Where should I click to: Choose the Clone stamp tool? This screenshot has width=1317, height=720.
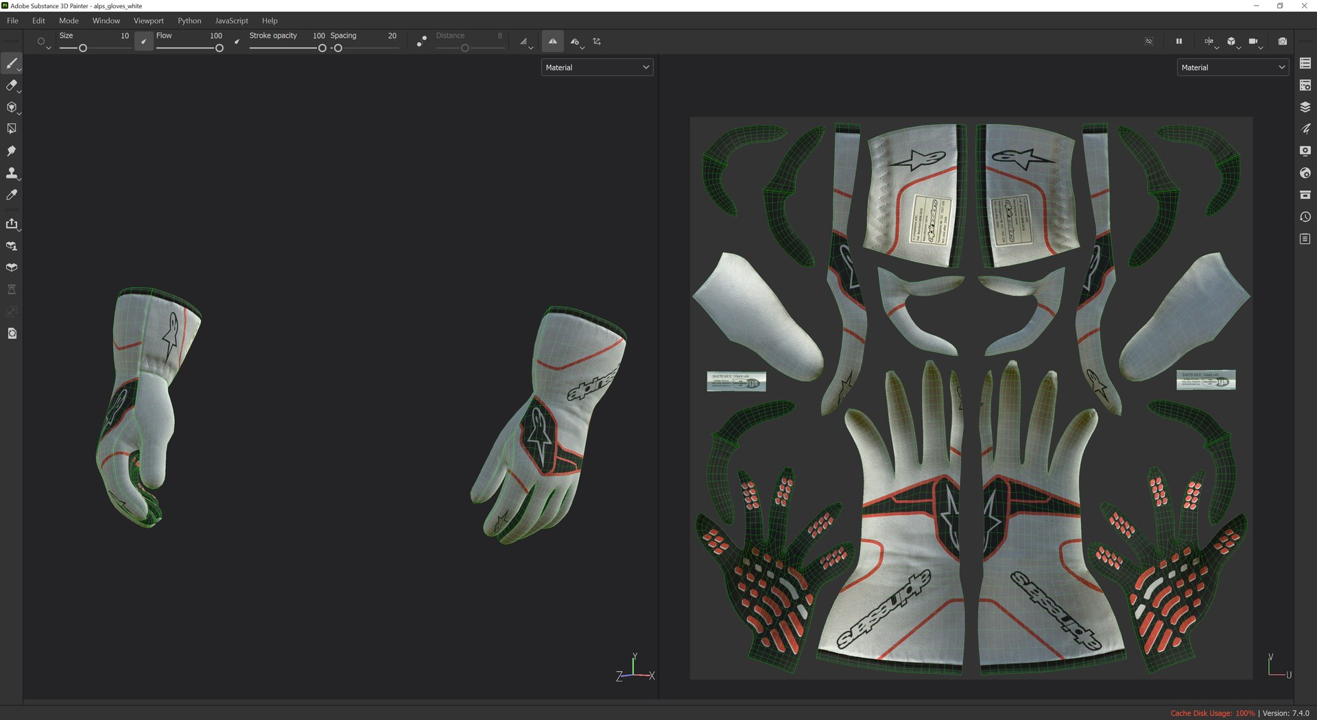pyautogui.click(x=12, y=173)
